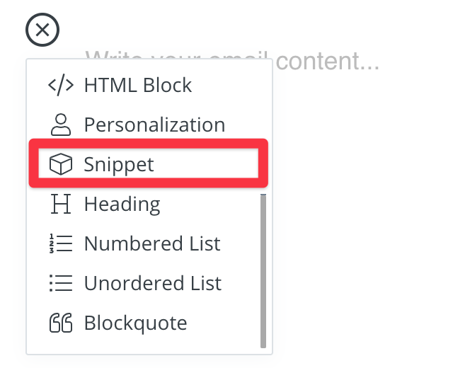Click the Numbered List icon
Viewport: 453px width, 368px height.
61,244
